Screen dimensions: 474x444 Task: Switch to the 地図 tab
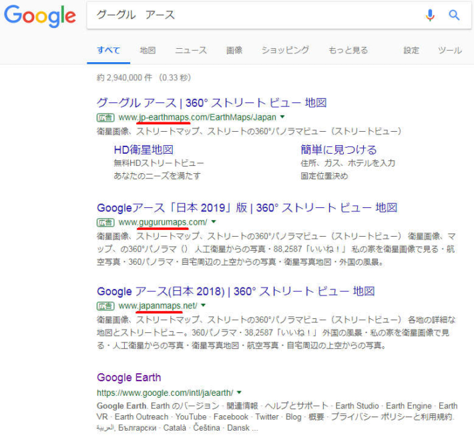point(148,50)
